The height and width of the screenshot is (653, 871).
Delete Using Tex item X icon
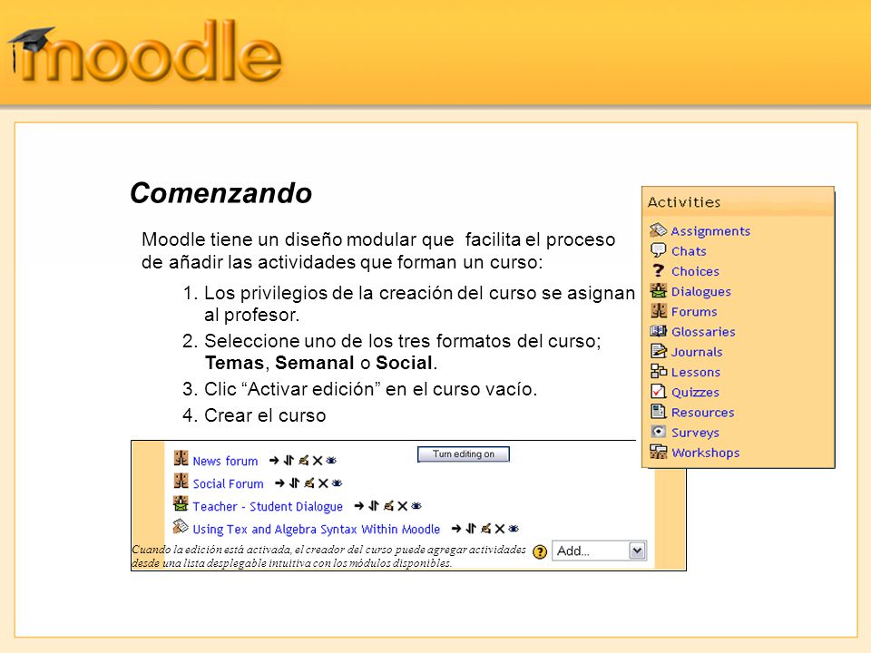pyautogui.click(x=499, y=529)
